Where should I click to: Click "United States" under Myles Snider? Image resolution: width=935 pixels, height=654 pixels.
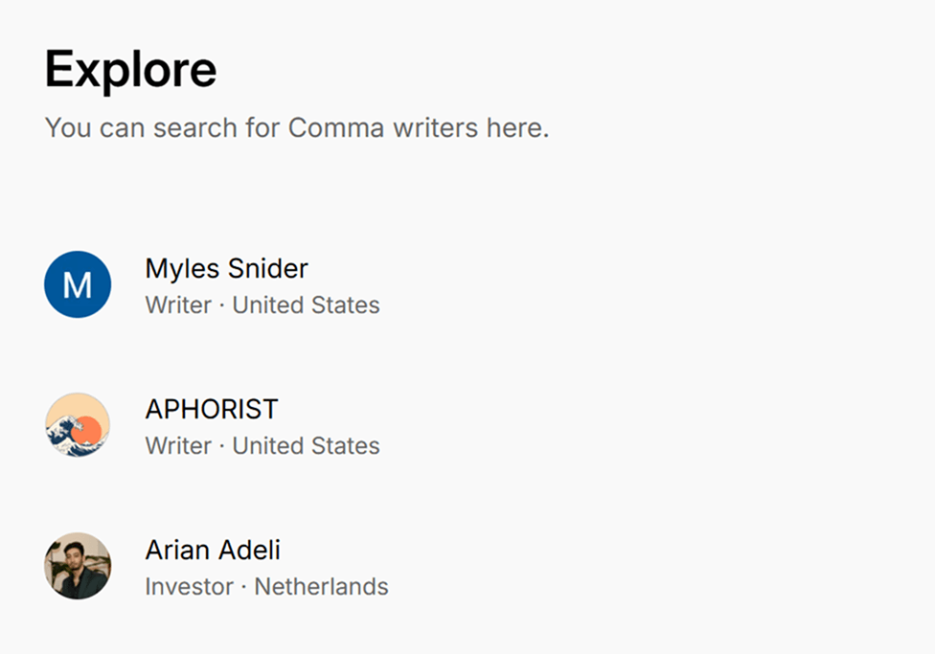306,305
